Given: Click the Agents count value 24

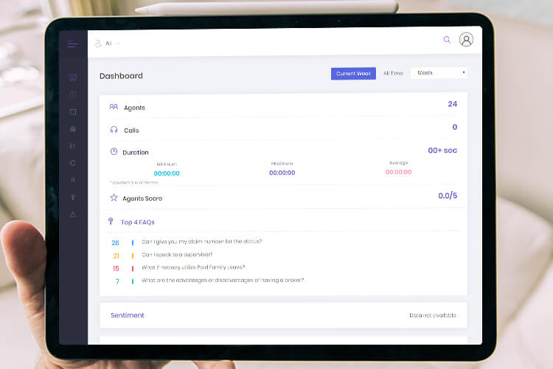Looking at the screenshot, I should point(452,104).
